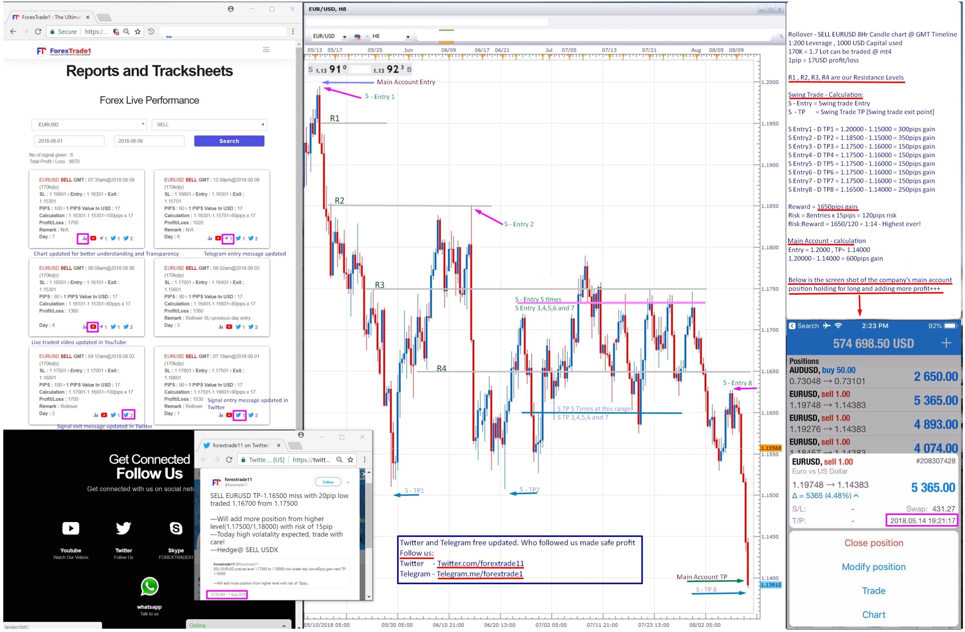This screenshot has height=632, width=965.
Task: Open Twitter 2 icon on 2018.08.02 signal card
Action: point(128,415)
